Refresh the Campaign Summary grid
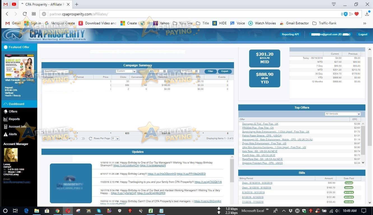This screenshot has height=215, width=373. [90, 139]
